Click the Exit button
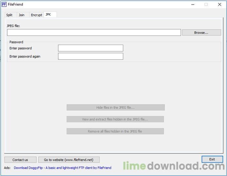 click(212, 159)
